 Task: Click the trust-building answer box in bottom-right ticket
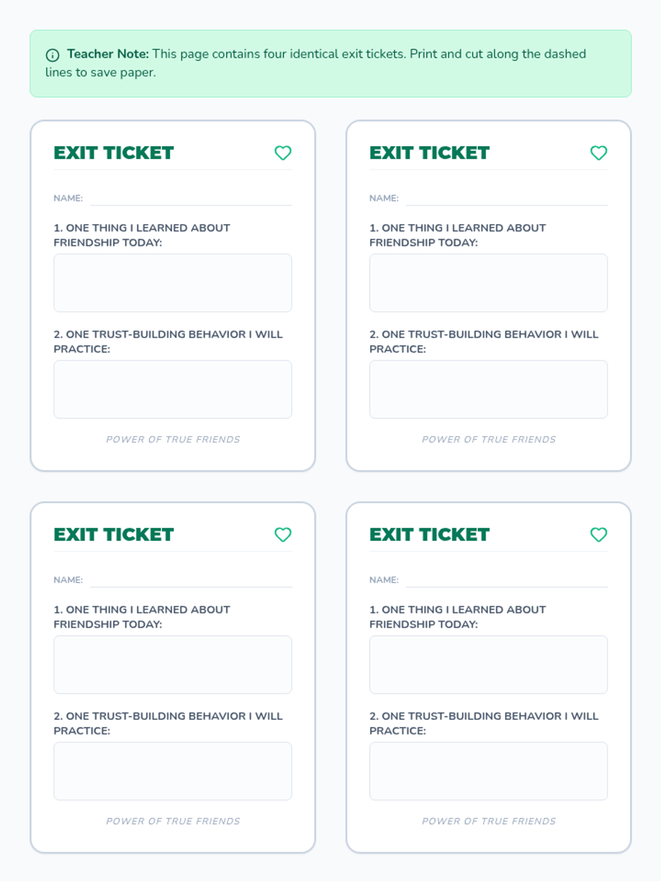488,771
